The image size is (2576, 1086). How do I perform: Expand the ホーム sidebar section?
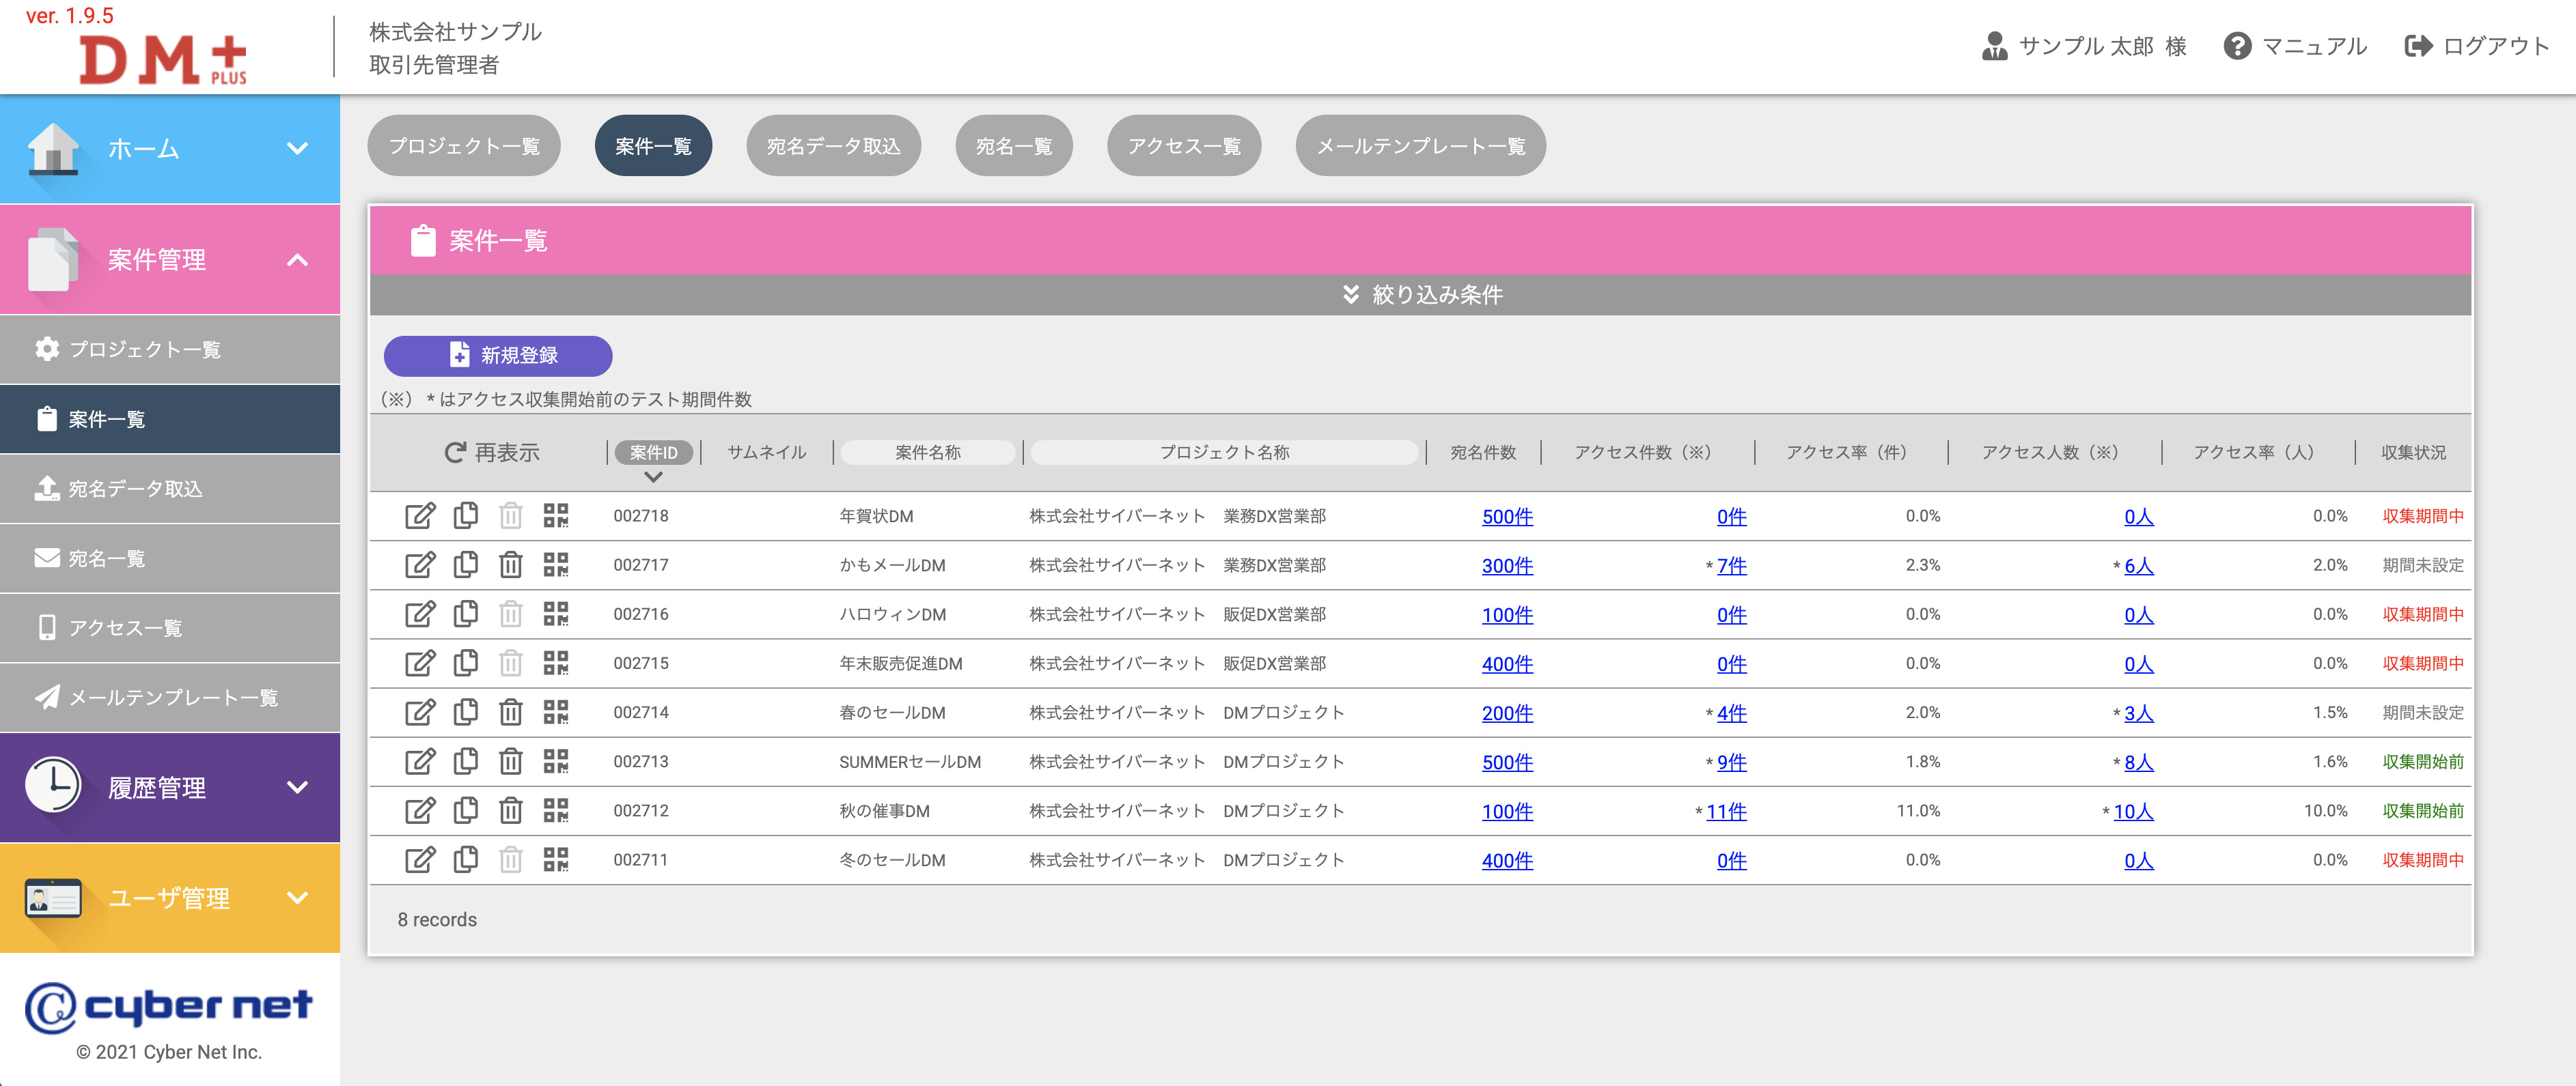click(170, 149)
